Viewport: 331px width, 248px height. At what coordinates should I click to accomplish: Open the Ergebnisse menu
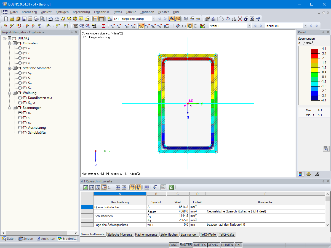(x=102, y=12)
